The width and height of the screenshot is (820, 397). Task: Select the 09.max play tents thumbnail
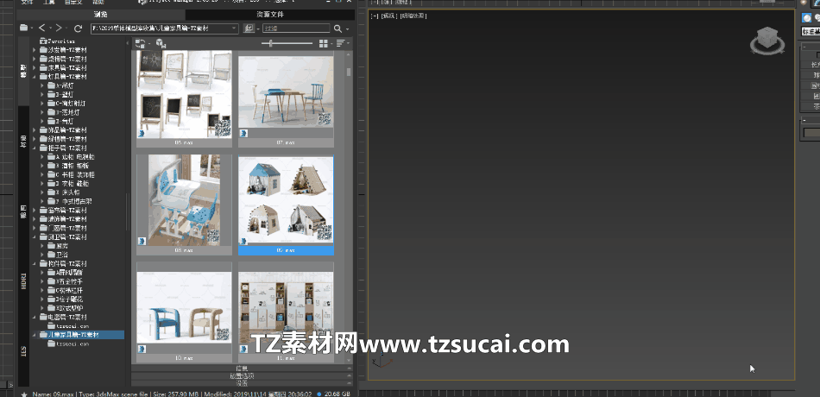[286, 200]
